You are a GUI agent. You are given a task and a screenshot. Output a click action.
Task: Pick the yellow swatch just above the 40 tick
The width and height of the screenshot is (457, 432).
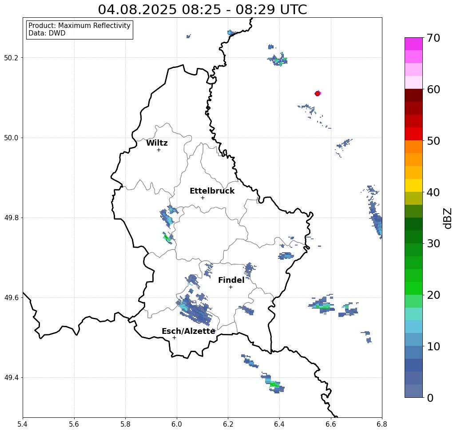tap(413, 185)
